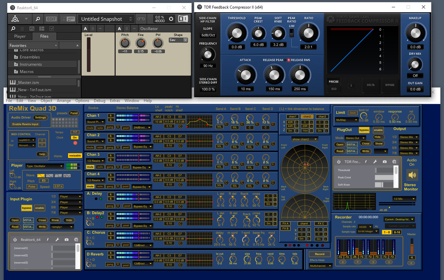
Task: Click the Reaktor search magnifier icon in toolbar
Action: click(x=38, y=19)
